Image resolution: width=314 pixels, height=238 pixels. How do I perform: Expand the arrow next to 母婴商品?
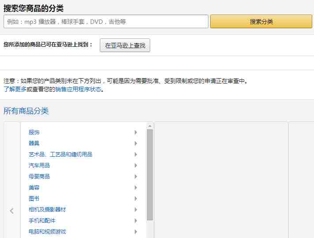[x=136, y=177]
